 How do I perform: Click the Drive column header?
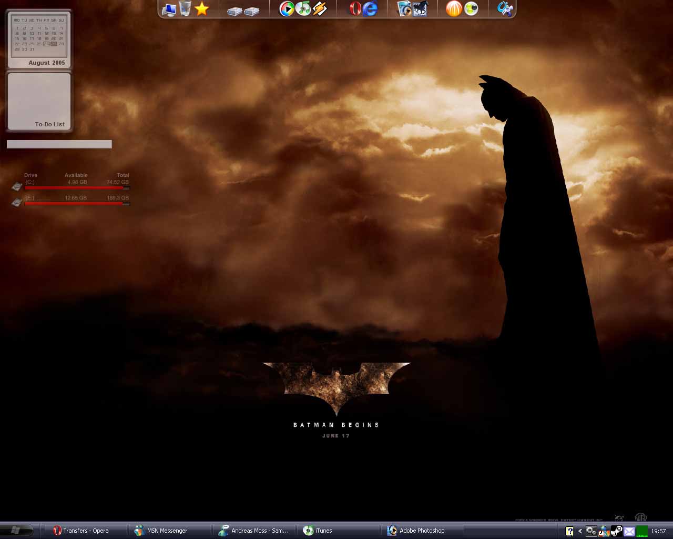click(30, 175)
